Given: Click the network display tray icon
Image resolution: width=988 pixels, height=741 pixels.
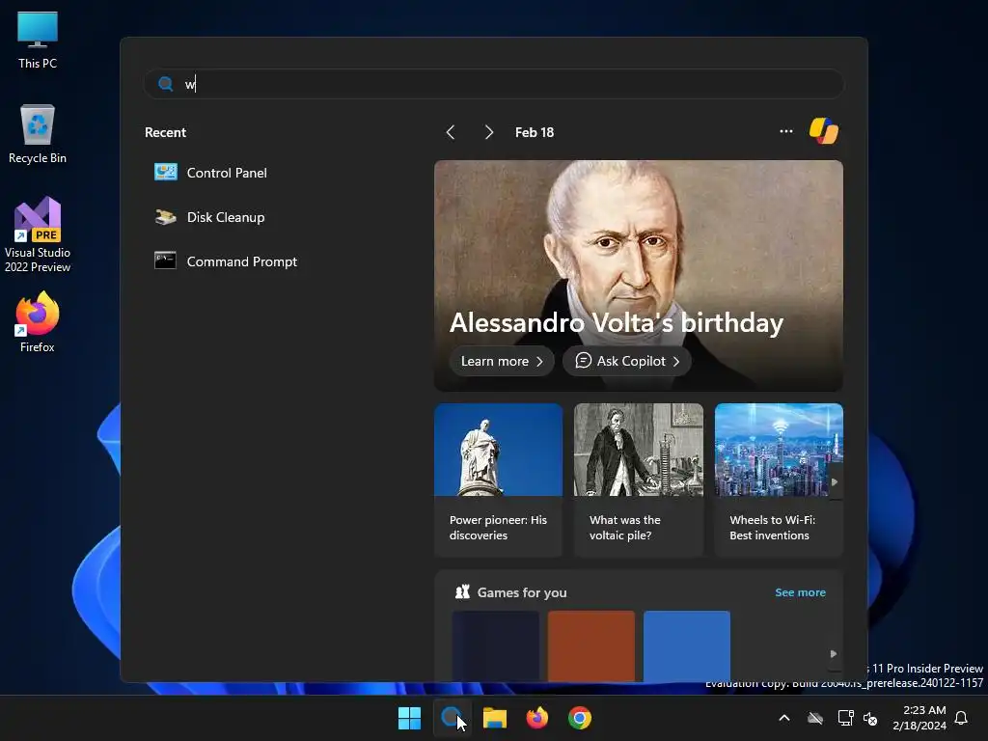Looking at the screenshot, I should pos(845,718).
